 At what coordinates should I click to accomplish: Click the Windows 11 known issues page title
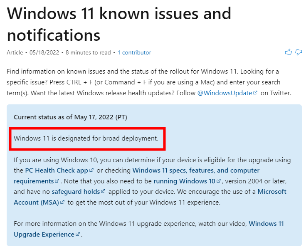coord(119,24)
